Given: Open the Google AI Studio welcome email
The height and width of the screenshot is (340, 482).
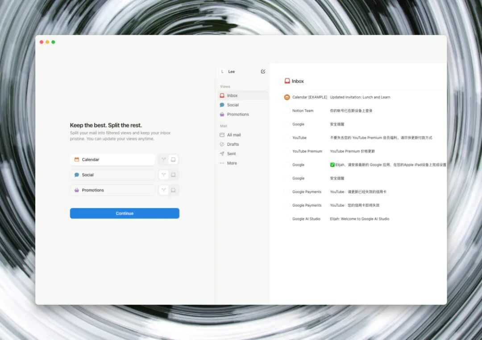Looking at the screenshot, I should click(x=364, y=219).
